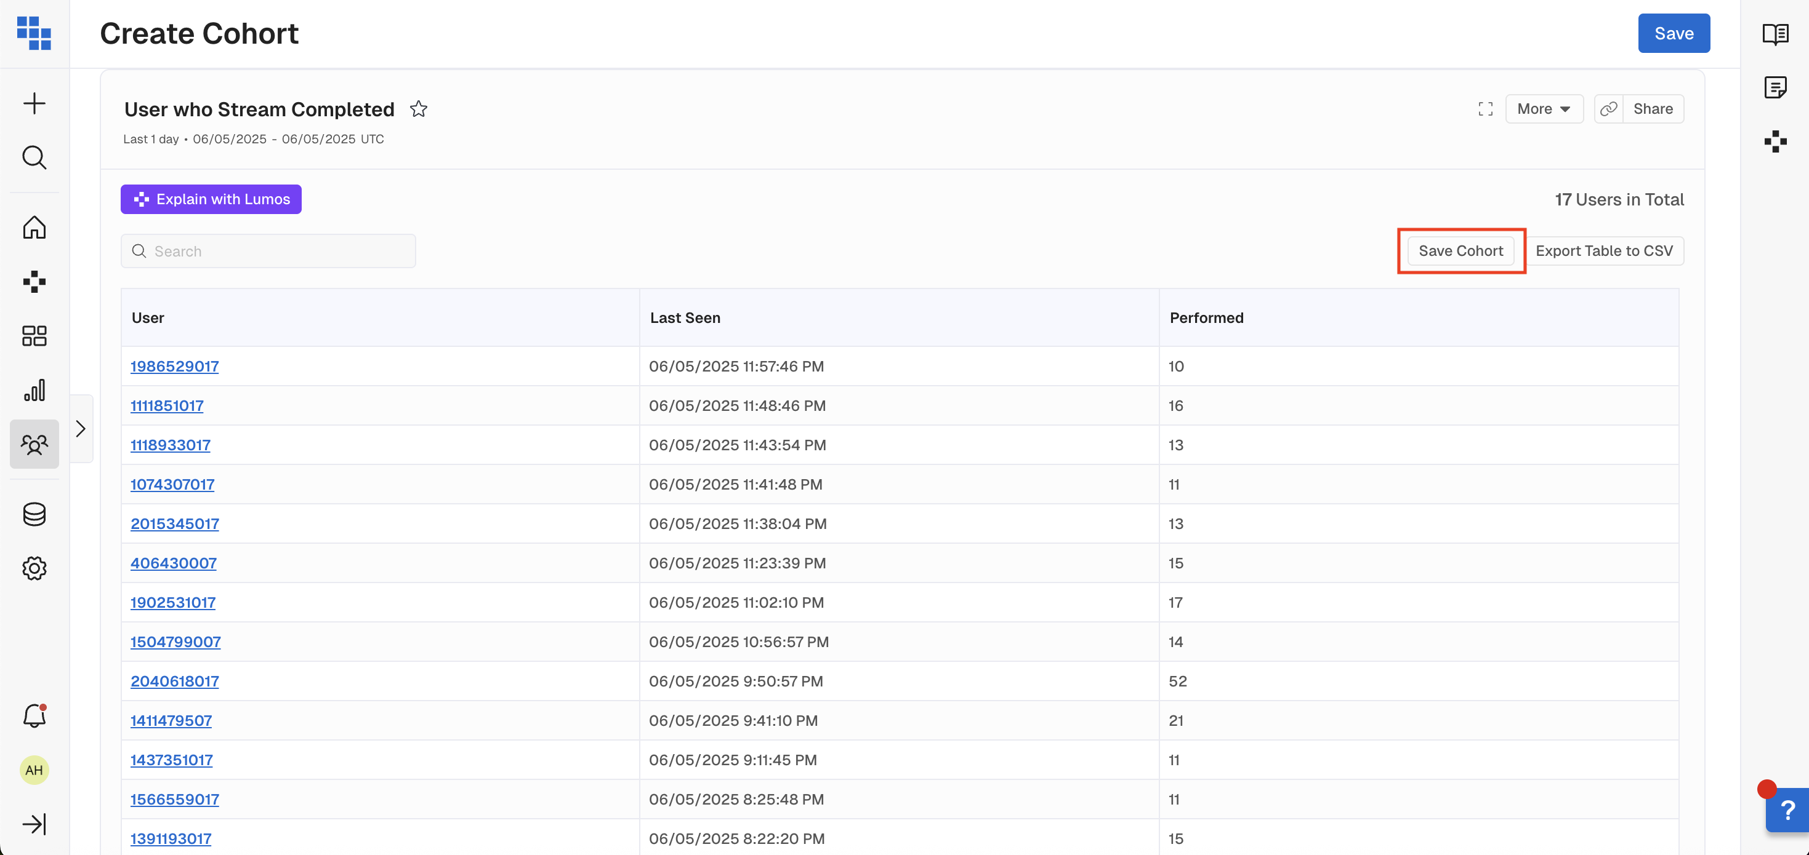Open the search magnifier in left sidebar

pyautogui.click(x=34, y=158)
